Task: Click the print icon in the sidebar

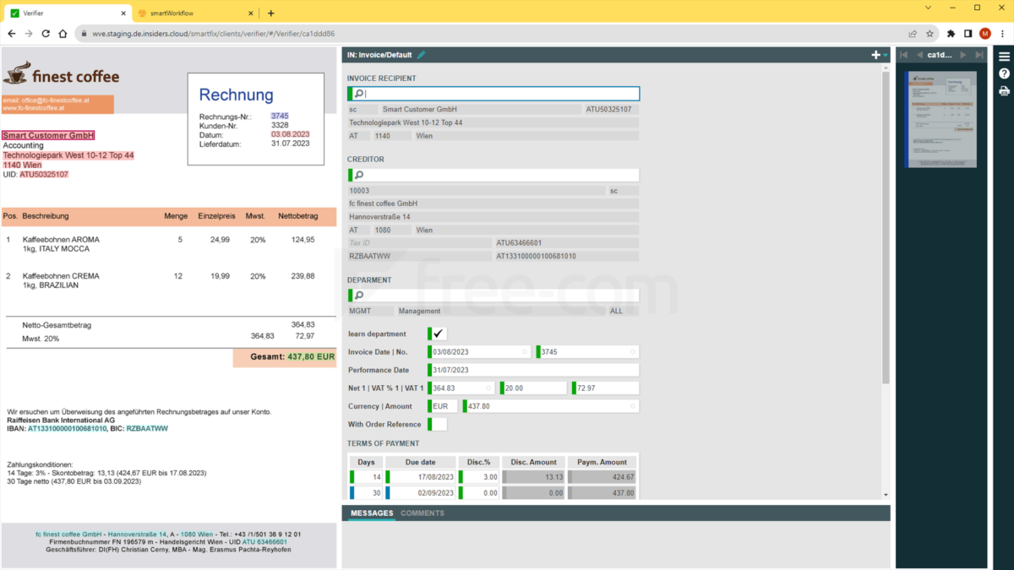Action: pyautogui.click(x=1004, y=90)
